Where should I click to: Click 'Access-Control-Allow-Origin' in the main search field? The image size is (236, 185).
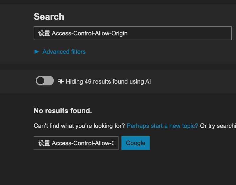90,33
